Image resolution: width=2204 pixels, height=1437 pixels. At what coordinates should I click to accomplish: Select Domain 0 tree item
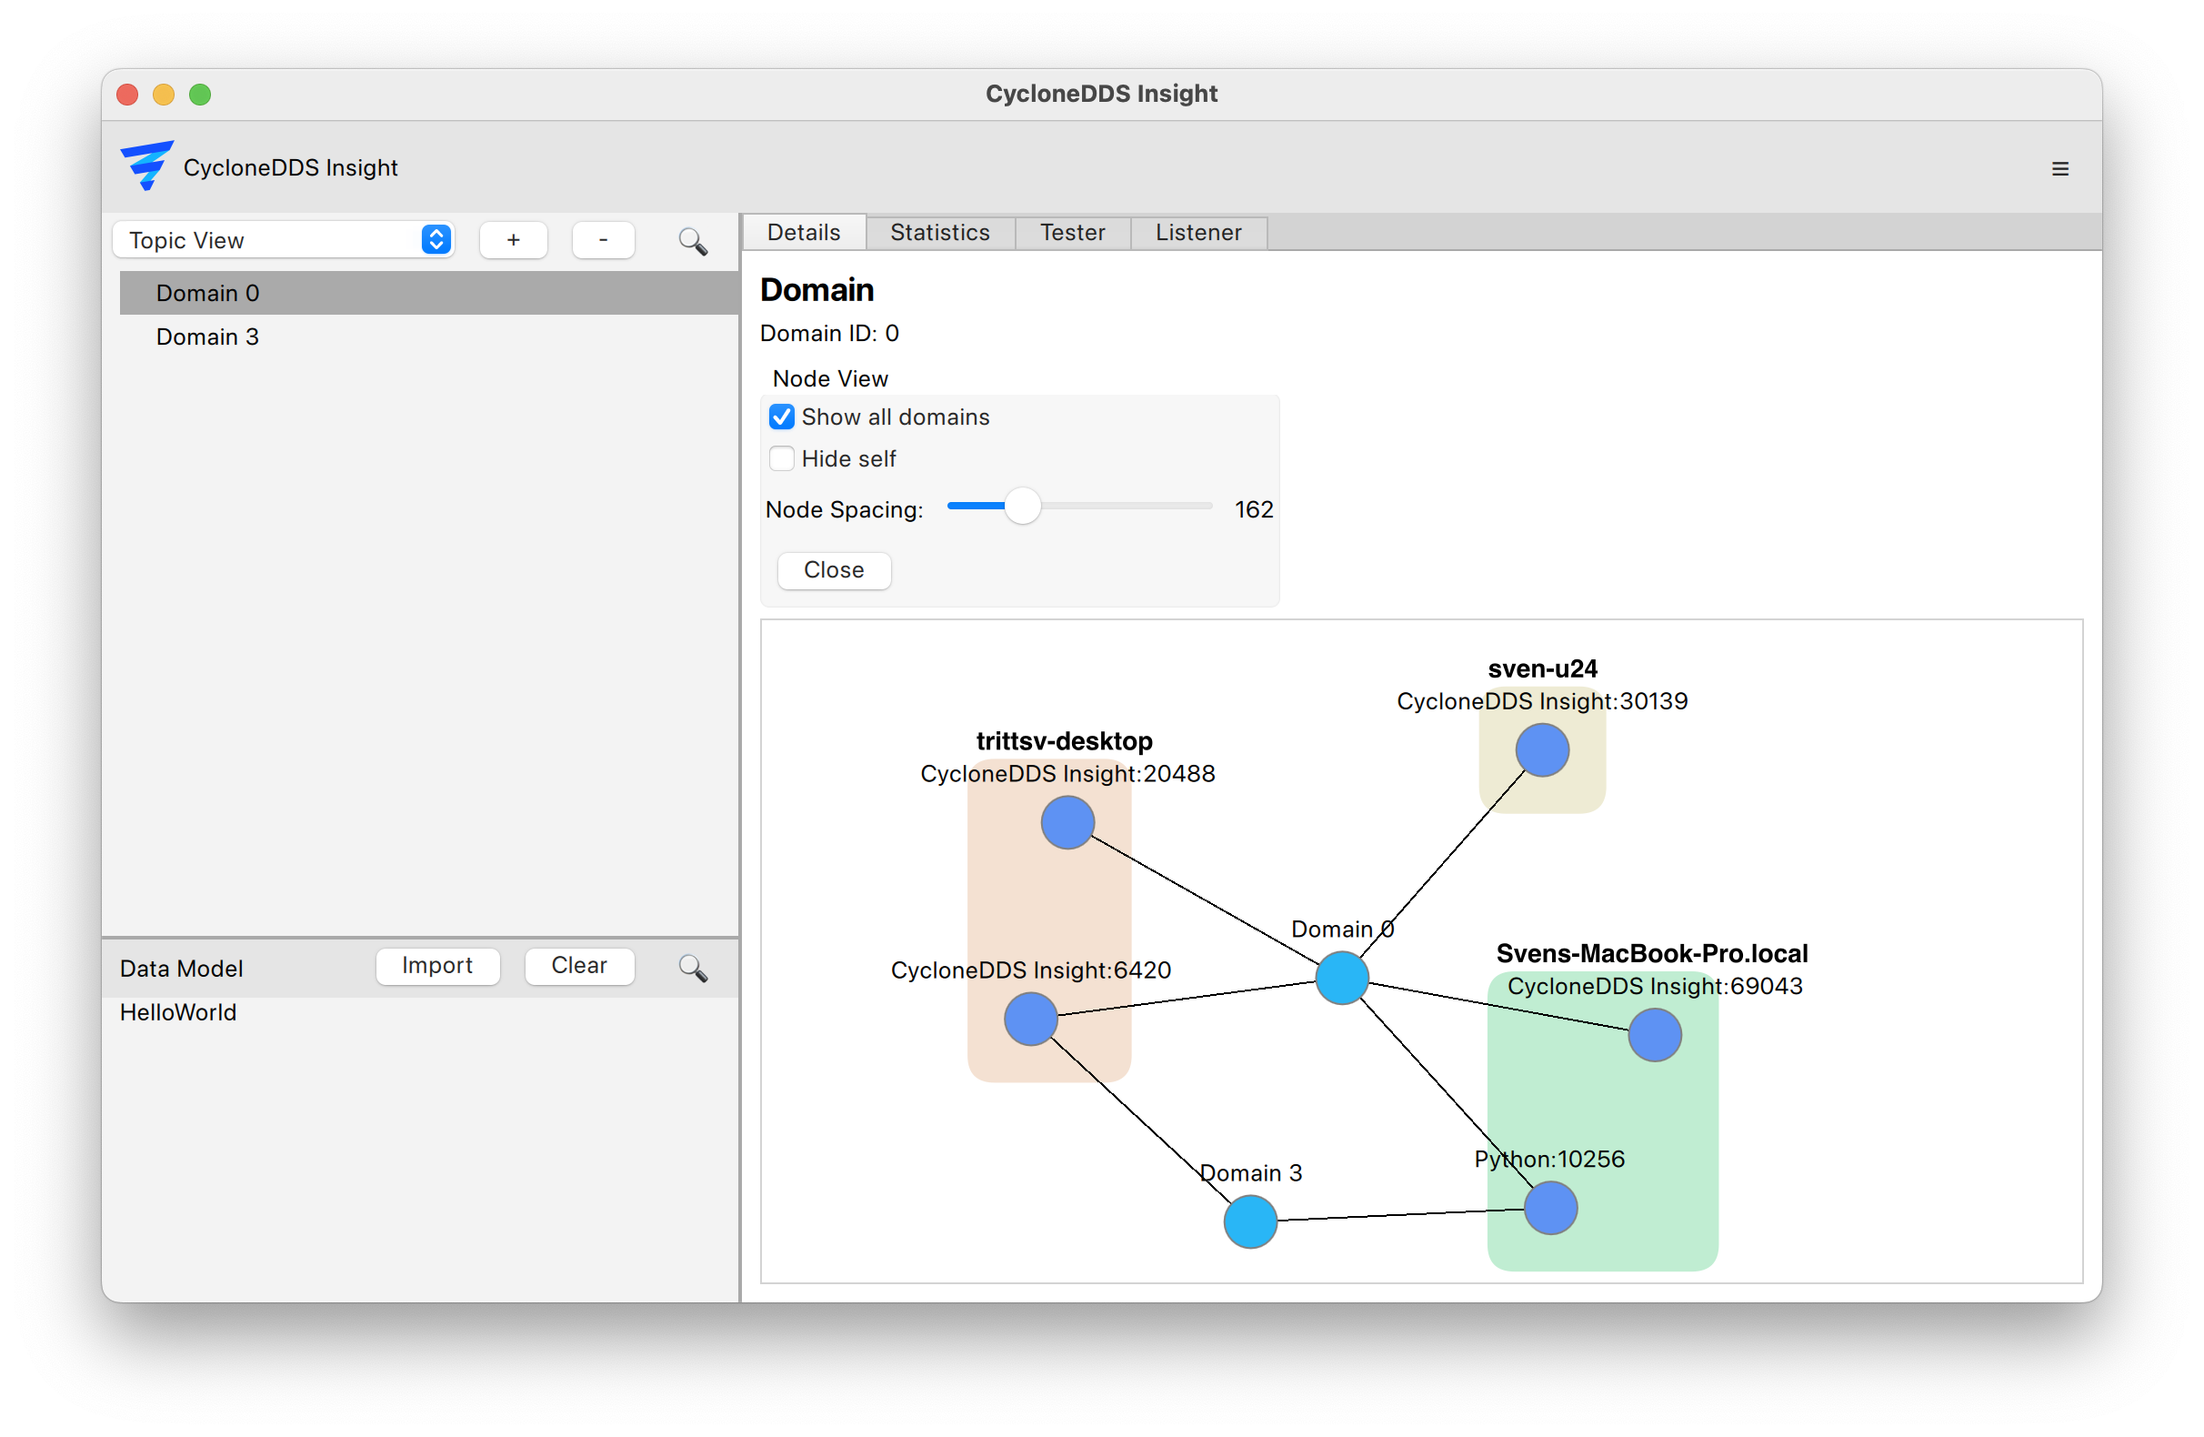(x=207, y=293)
